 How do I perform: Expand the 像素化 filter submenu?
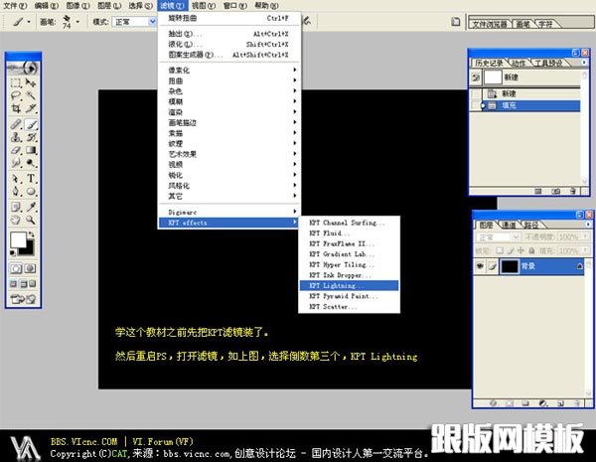[x=229, y=70]
